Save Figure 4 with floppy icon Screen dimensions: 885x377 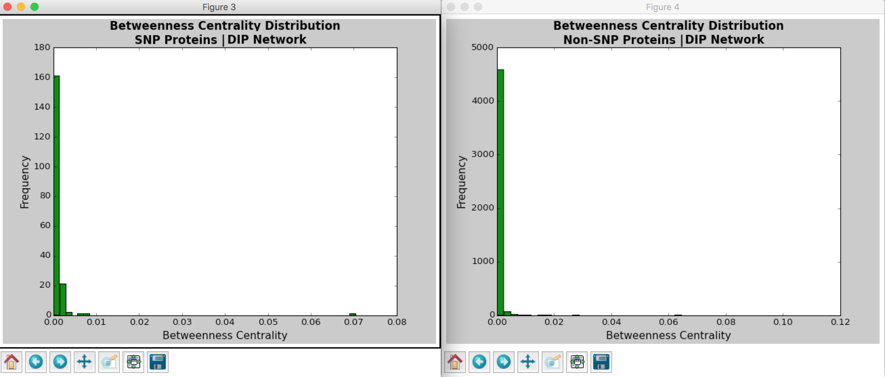pos(601,362)
